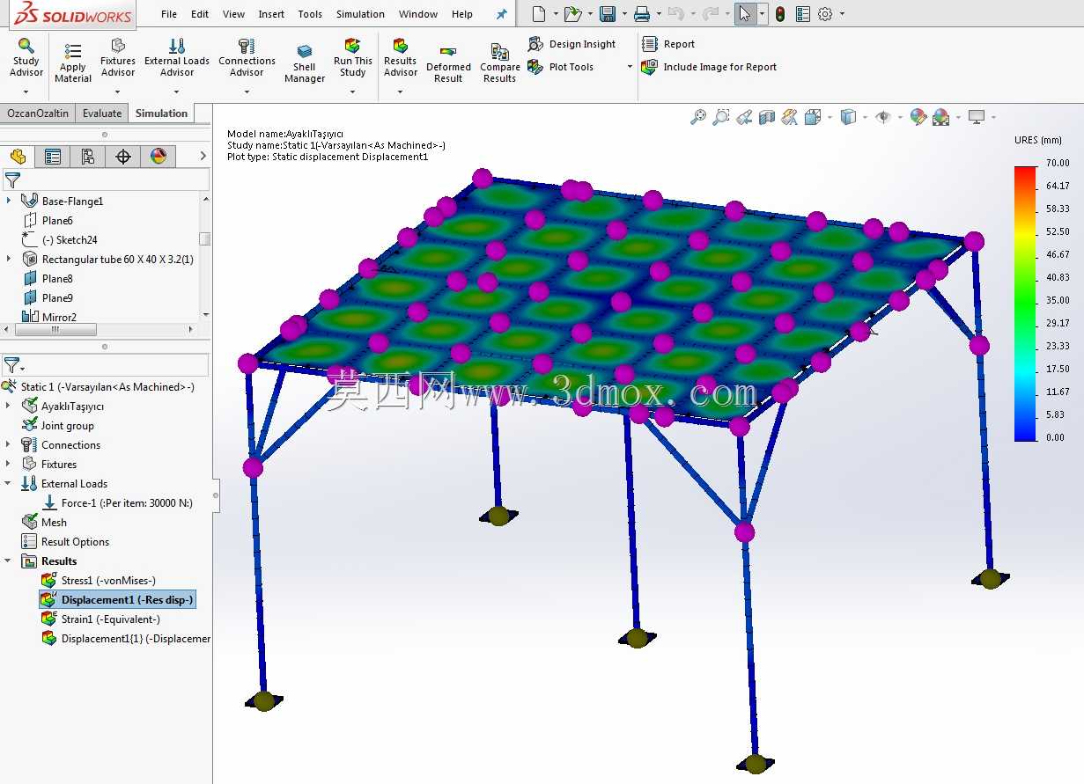Click the Section View icon
Screen dimensions: 1084x784
767,117
